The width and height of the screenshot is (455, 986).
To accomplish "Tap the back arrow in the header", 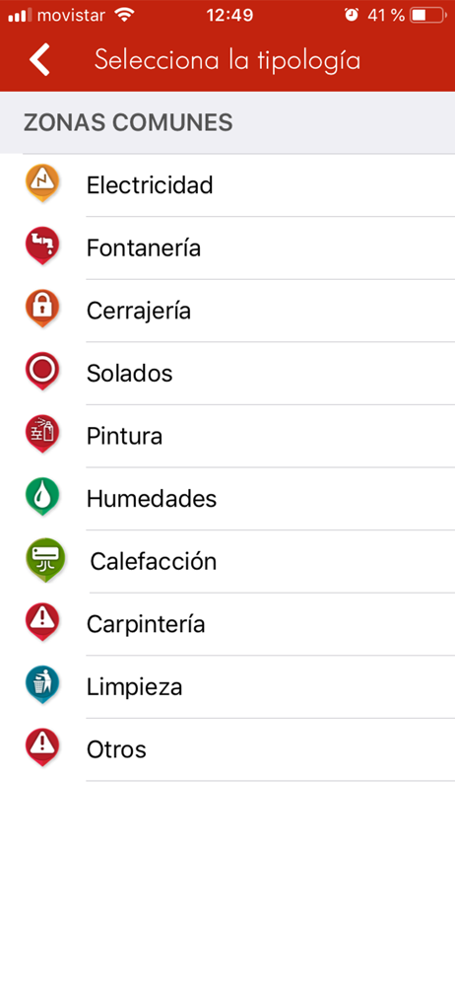I will [x=39, y=60].
